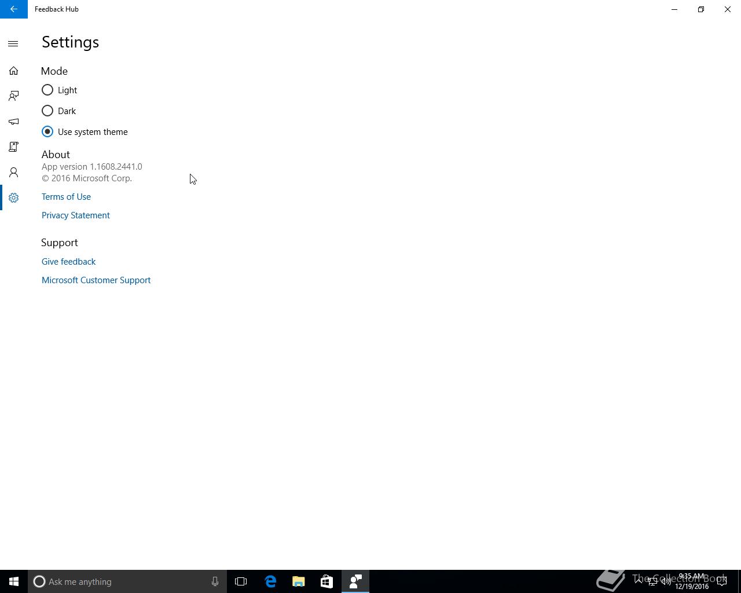Viewport: 741px width, 593px height.
Task: Open the Terms of Use link
Action: click(x=66, y=197)
